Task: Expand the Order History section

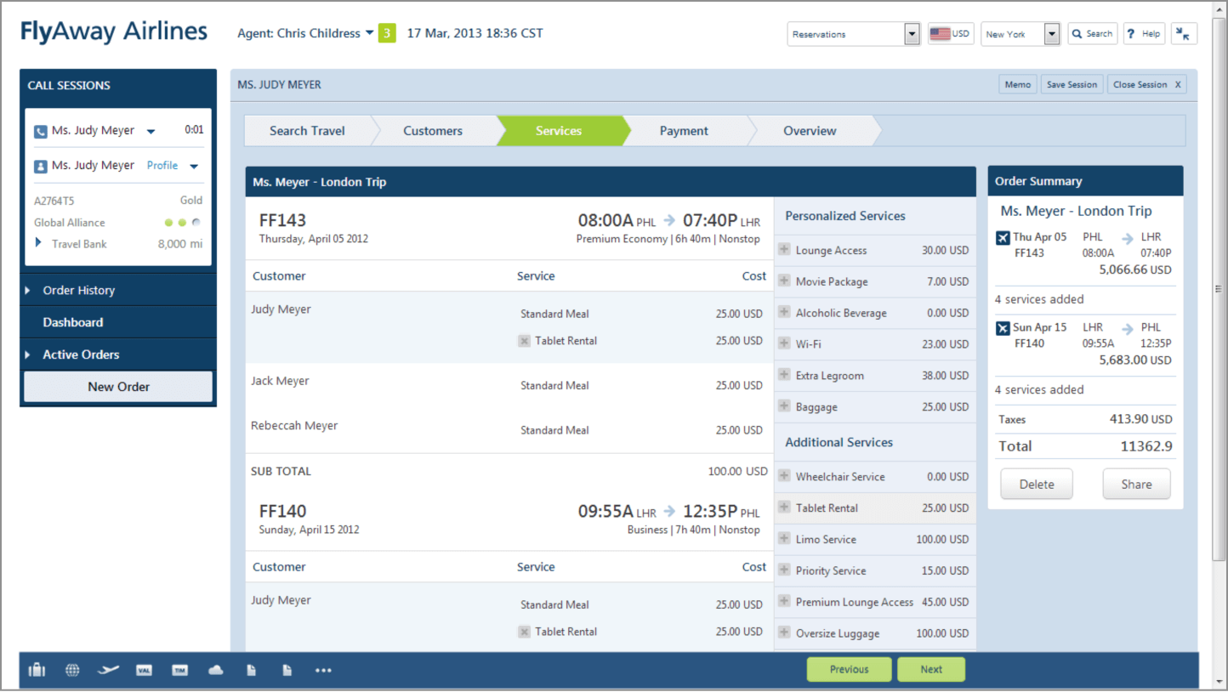Action: click(78, 291)
